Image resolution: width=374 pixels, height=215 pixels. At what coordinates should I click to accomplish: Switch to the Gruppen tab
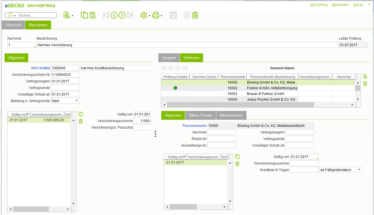point(169,58)
